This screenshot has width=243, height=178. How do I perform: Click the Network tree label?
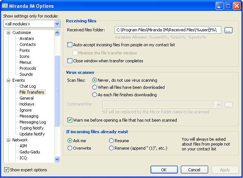point(20,140)
